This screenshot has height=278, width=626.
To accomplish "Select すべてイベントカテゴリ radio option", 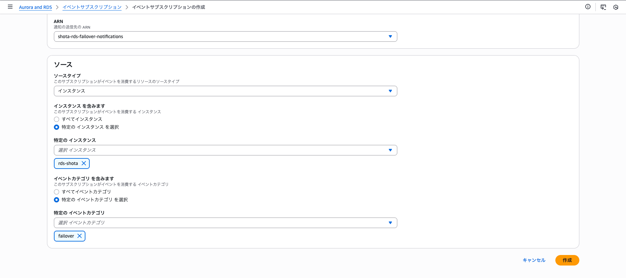I will pyautogui.click(x=57, y=192).
